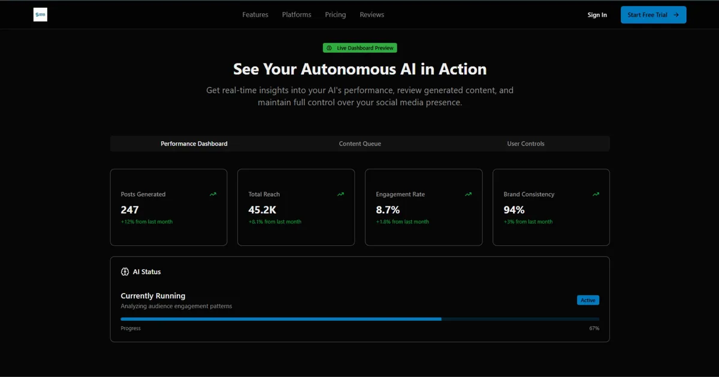The width and height of the screenshot is (719, 377).
Task: Open the Pricing page link
Action: pyautogui.click(x=336, y=15)
